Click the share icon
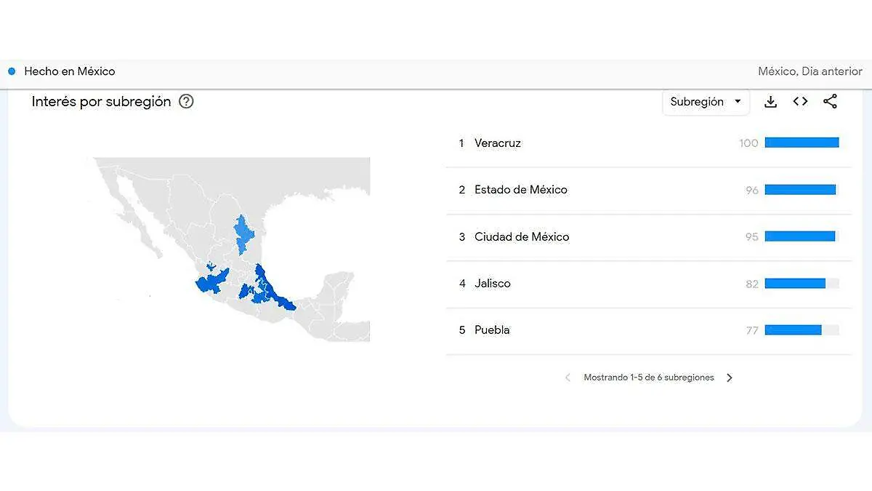This screenshot has height=491, width=872. 830,101
